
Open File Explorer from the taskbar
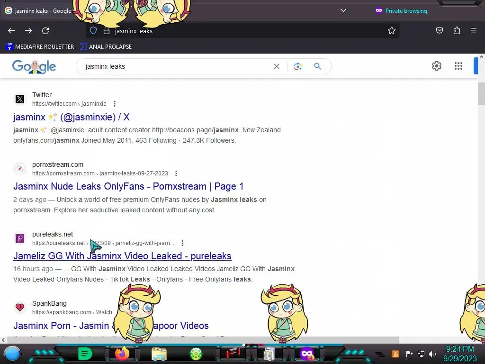click(x=159, y=354)
